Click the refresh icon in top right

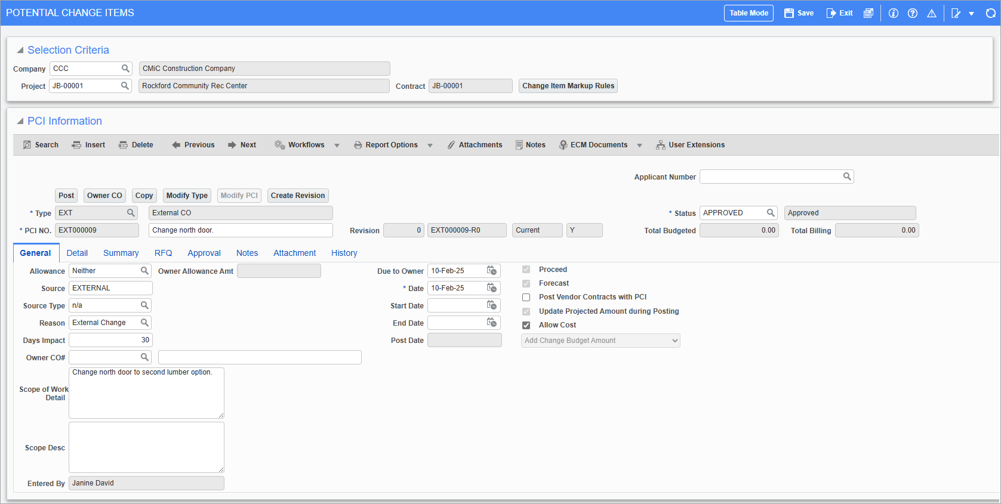click(x=990, y=13)
